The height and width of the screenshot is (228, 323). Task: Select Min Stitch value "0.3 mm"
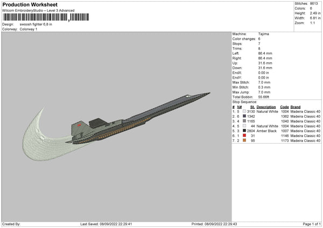tap(264, 87)
